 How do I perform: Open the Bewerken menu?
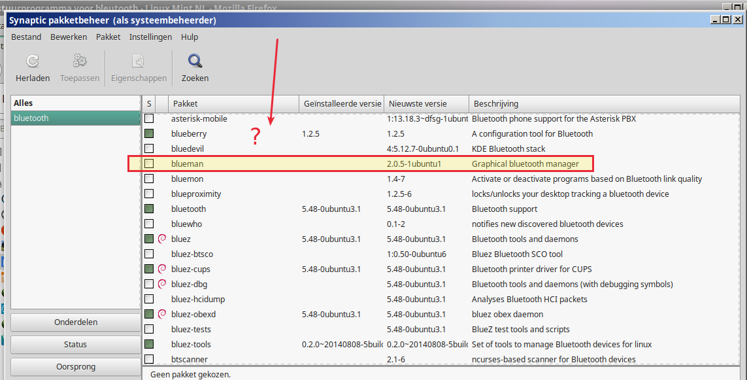pos(69,37)
